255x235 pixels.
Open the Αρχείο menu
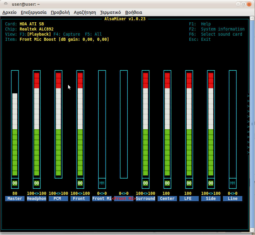coord(9,12)
